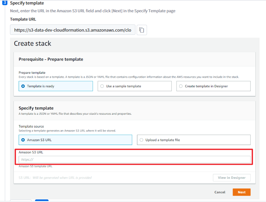Image resolution: width=266 pixels, height=202 pixels.
Task: Click the 'Template source' field label
Action: click(x=31, y=127)
